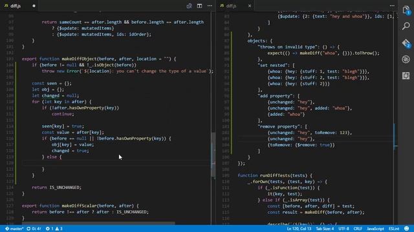Click the left editor horizontal scrollbar thumb
Screen dimensions: 414x232
tap(98, 224)
